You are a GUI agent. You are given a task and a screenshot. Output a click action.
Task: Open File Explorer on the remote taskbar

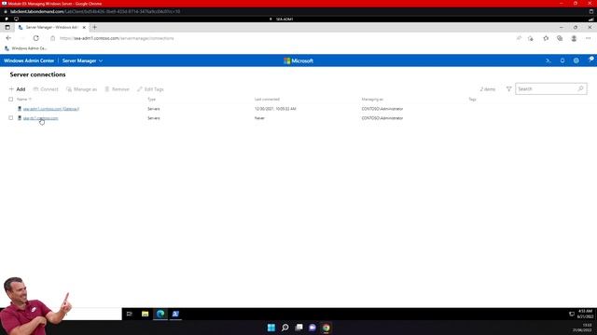coord(146,314)
